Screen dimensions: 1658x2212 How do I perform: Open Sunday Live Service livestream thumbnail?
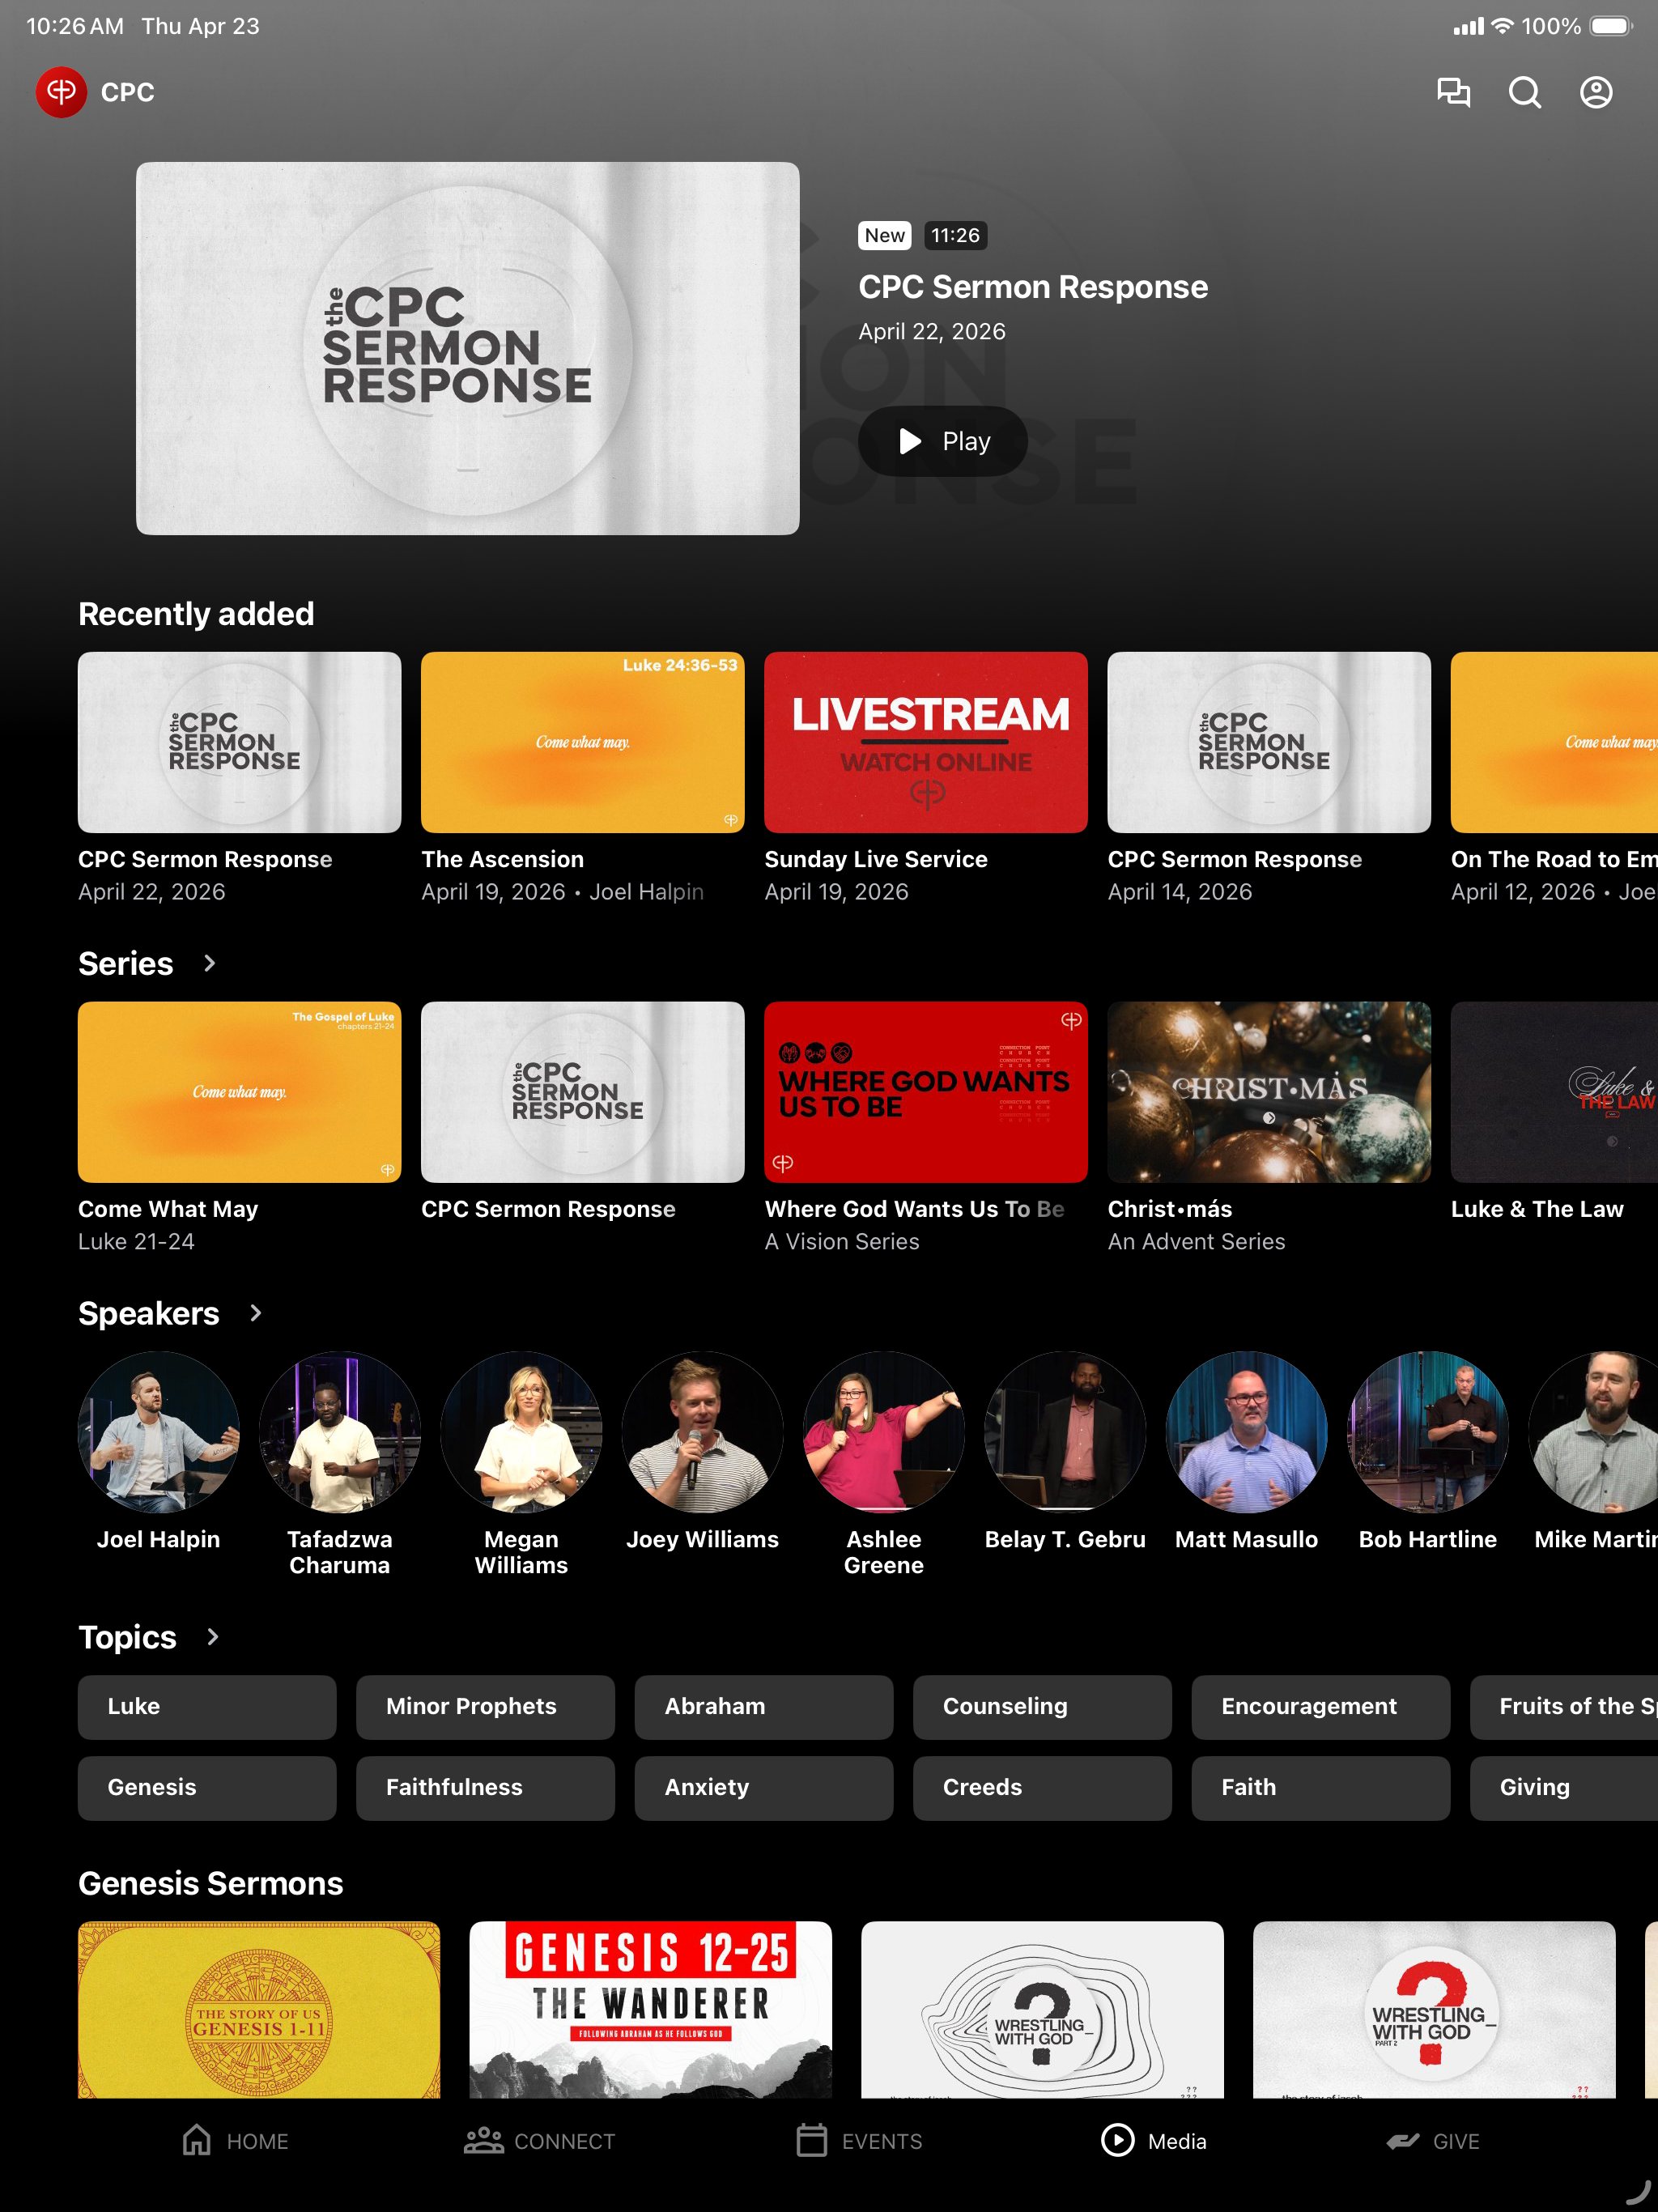tap(925, 742)
